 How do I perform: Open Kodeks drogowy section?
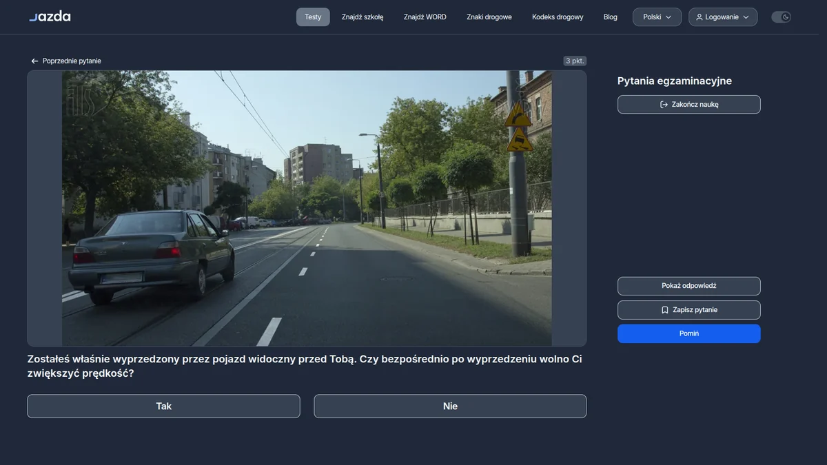point(558,17)
